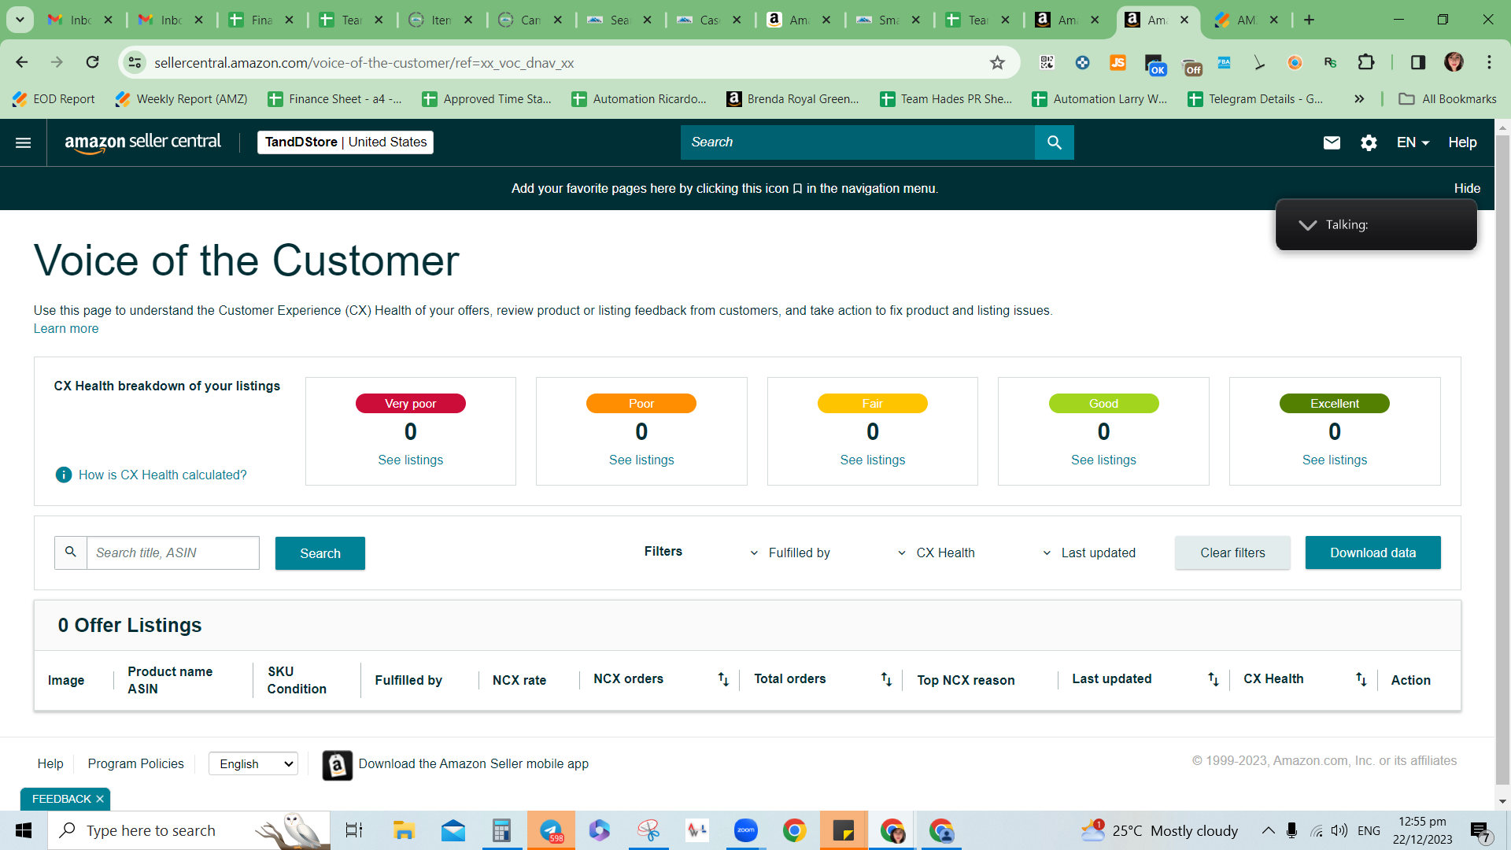Open the browser extensions puzzle icon
This screenshot has height=850, width=1511.
coord(1366,62)
